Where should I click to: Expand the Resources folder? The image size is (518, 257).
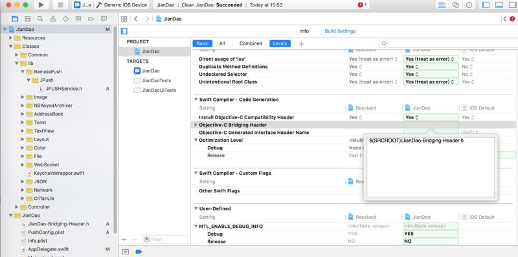point(10,38)
